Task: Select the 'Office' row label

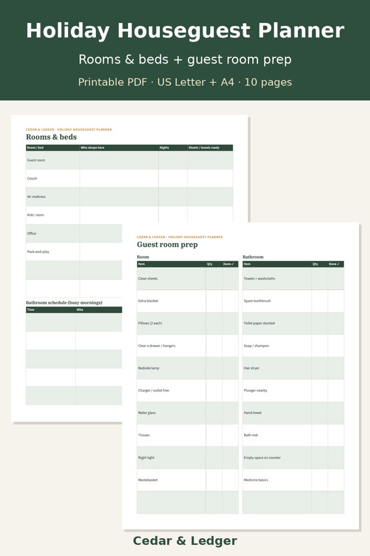Action: [32, 234]
